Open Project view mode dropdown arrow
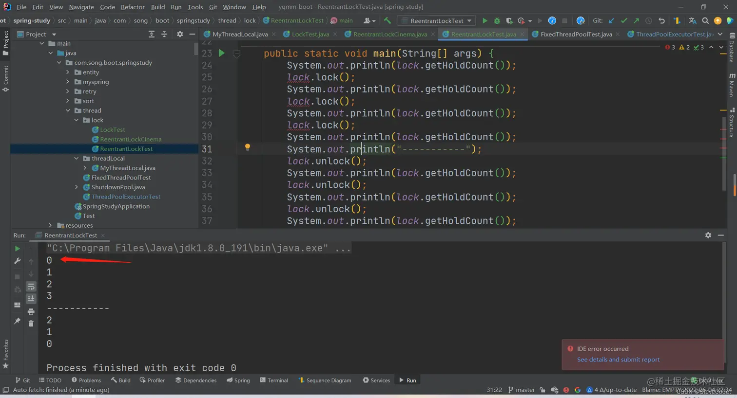 tap(54, 35)
